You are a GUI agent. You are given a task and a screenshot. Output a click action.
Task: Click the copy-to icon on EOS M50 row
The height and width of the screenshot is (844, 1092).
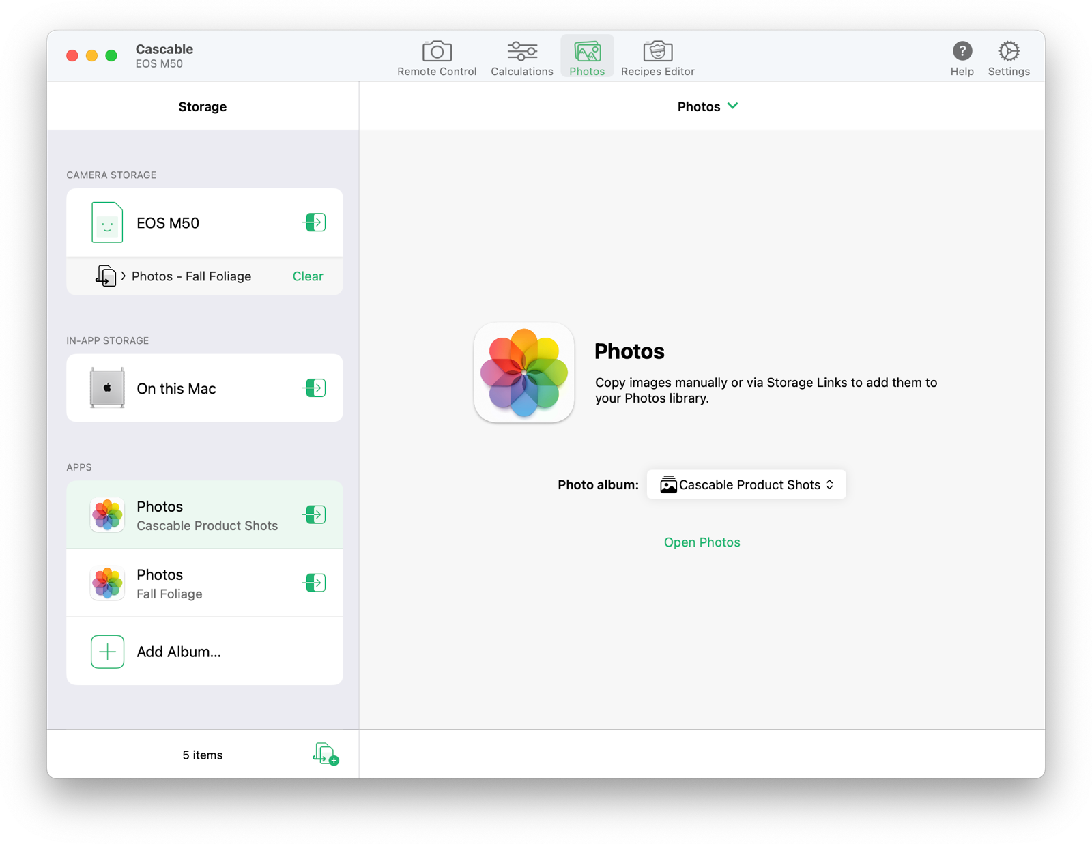click(315, 222)
